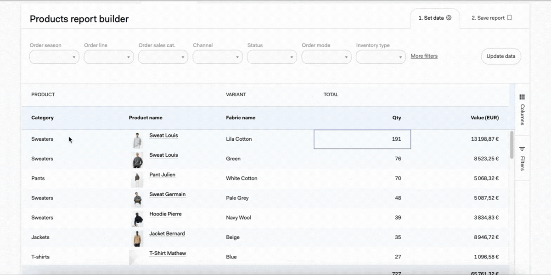Click the More filters link

tap(424, 56)
